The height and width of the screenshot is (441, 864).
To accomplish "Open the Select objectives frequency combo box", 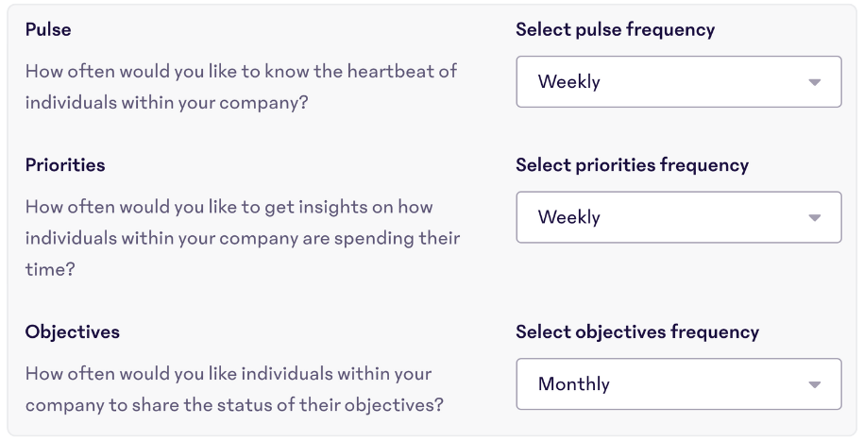I will [679, 384].
